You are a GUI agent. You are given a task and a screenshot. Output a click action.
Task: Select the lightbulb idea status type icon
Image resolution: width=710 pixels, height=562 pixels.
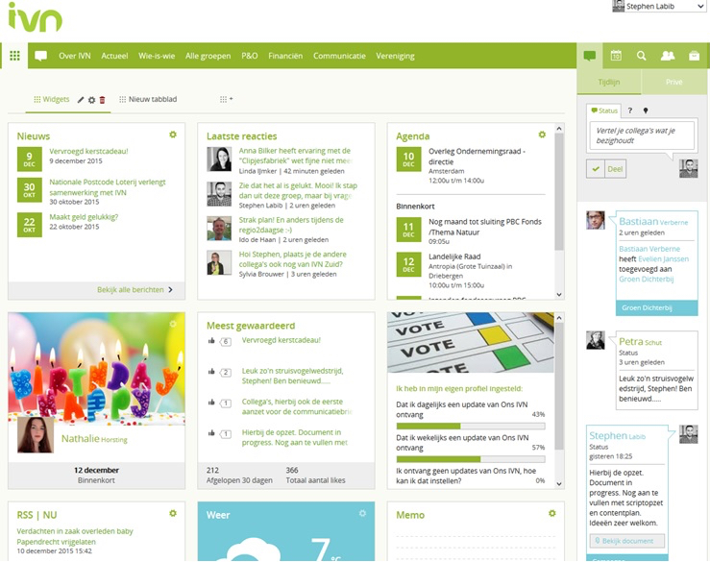[x=646, y=110]
